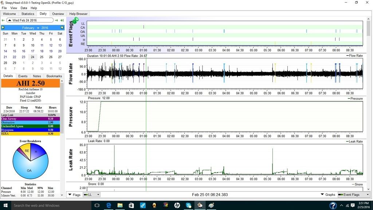Viewport: 373px width, 210px height.
Task: Click the Search the web and Windows box
Action: click(51, 205)
